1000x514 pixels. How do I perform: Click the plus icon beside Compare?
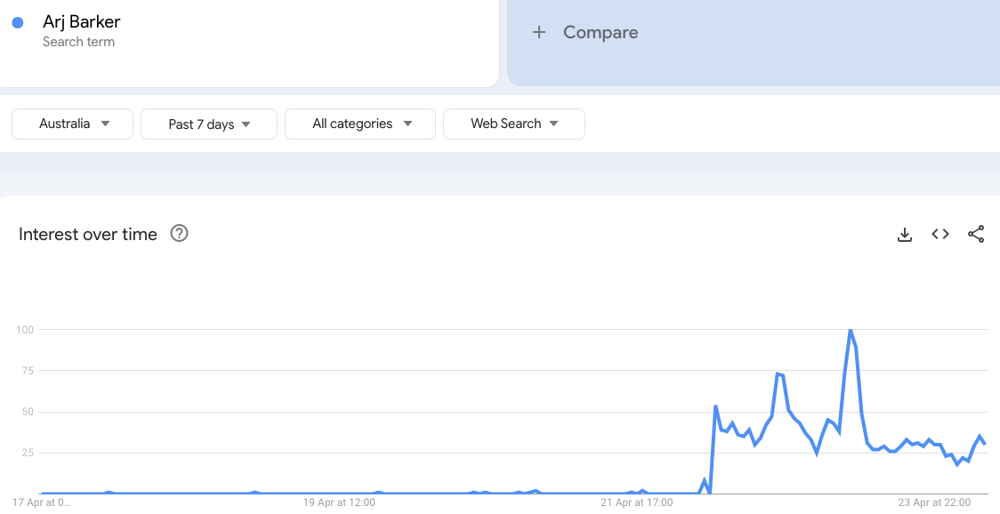(538, 32)
